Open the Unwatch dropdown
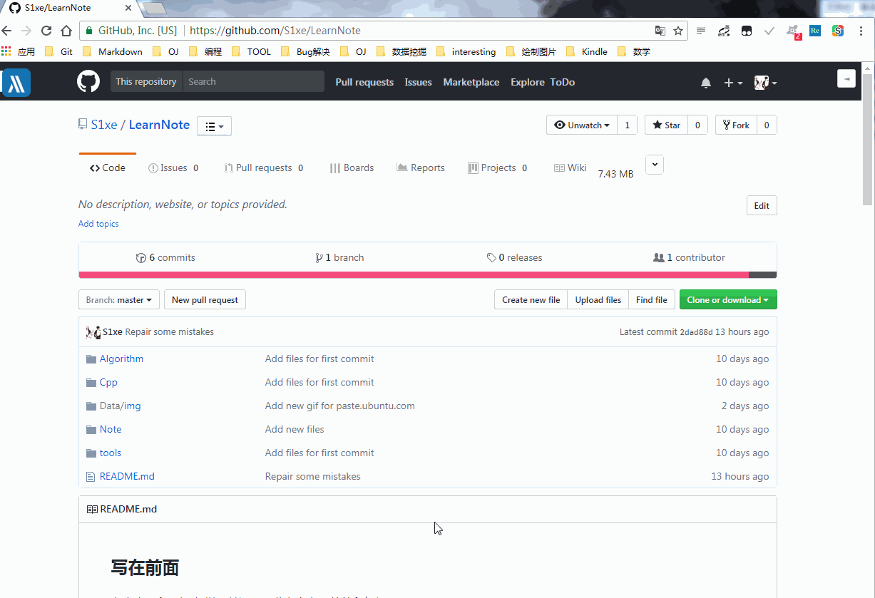The width and height of the screenshot is (875, 598). [582, 125]
